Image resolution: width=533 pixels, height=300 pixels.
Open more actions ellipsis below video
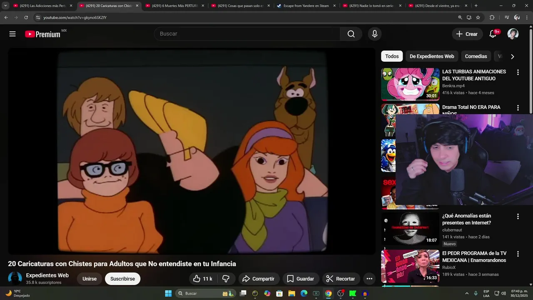tap(369, 279)
